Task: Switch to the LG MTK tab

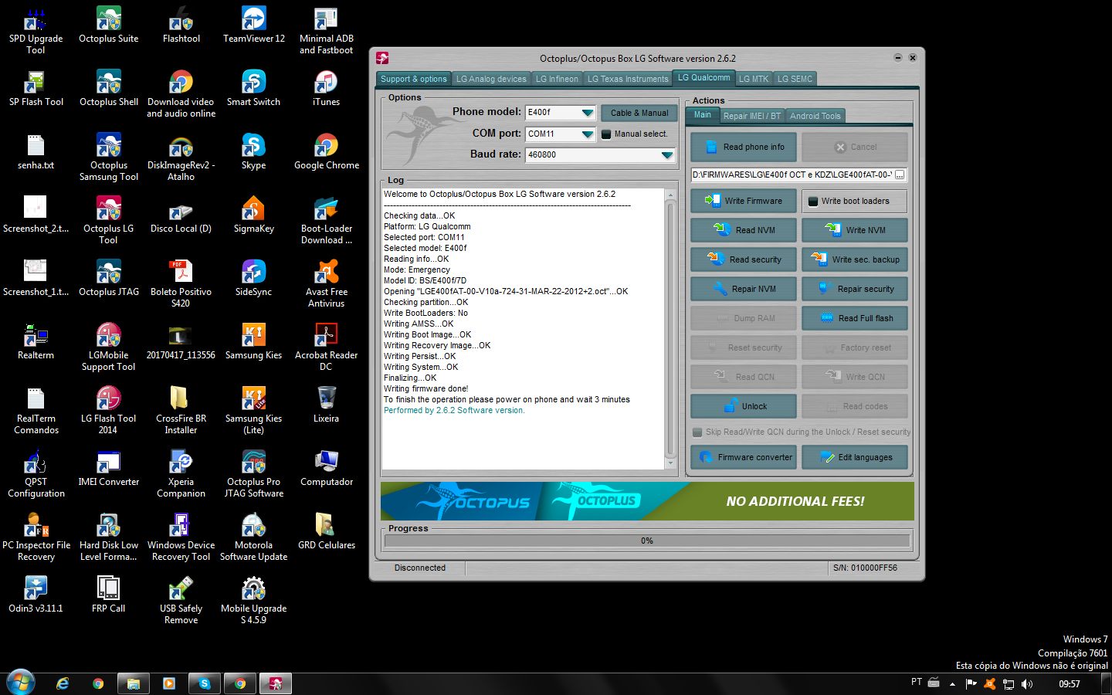Action: click(x=754, y=79)
